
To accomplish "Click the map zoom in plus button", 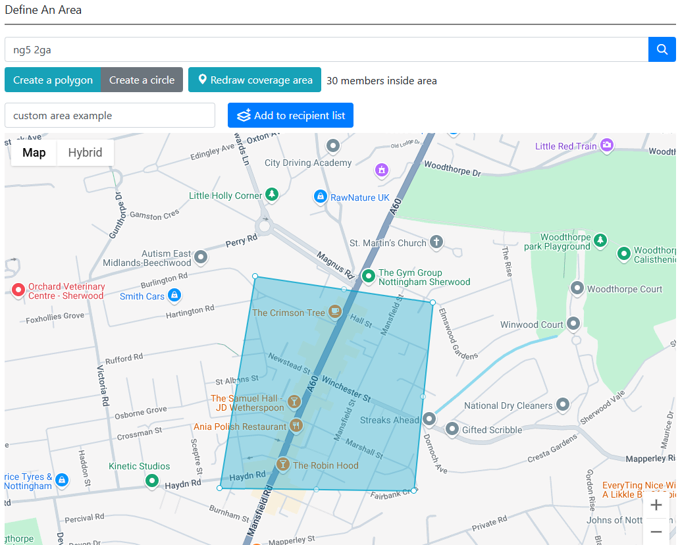I will tap(656, 506).
